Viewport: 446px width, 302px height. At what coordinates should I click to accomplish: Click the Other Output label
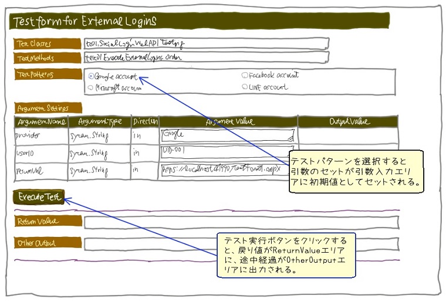click(x=48, y=243)
